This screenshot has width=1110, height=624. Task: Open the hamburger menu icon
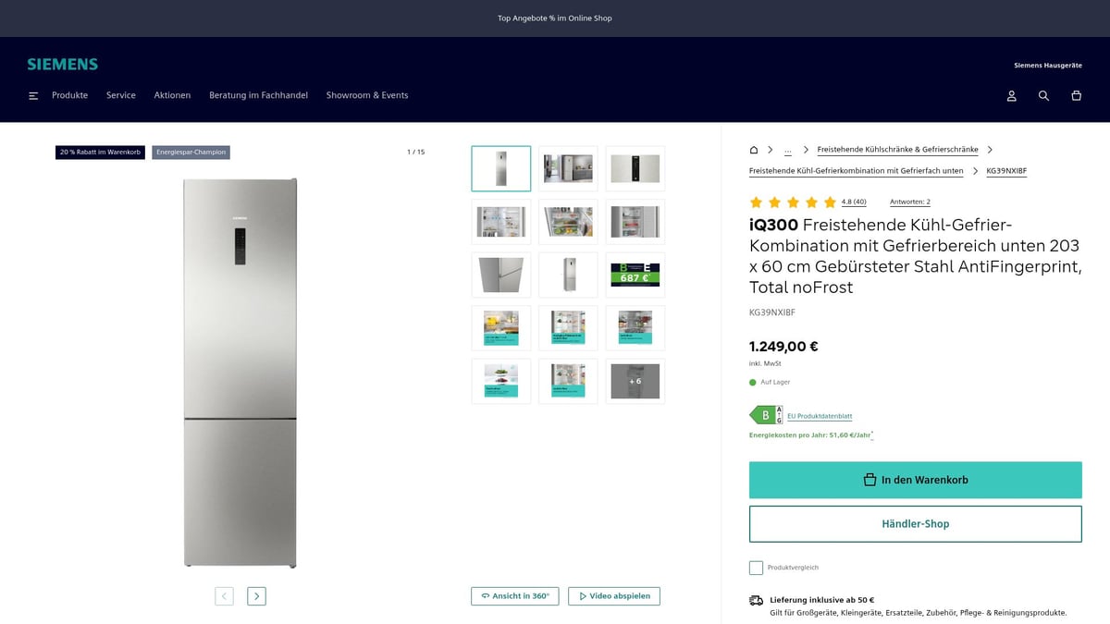tap(33, 96)
